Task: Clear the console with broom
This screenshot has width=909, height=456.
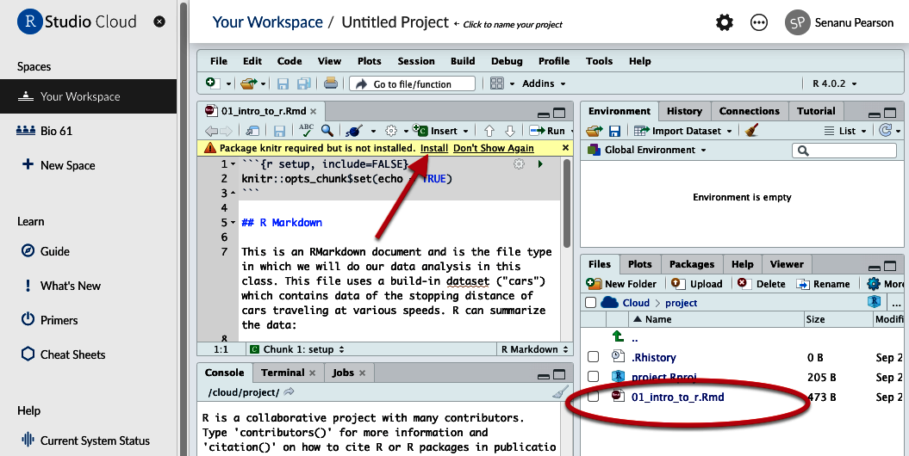Action: (x=559, y=392)
